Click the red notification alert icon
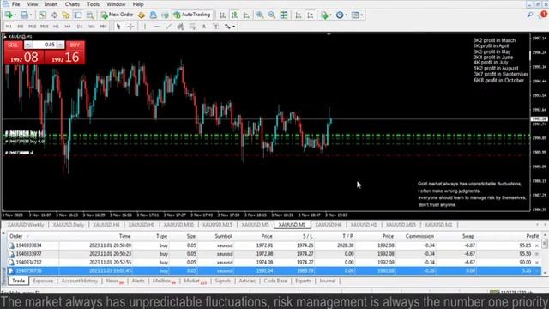The width and height of the screenshot is (549, 309). (544, 15)
